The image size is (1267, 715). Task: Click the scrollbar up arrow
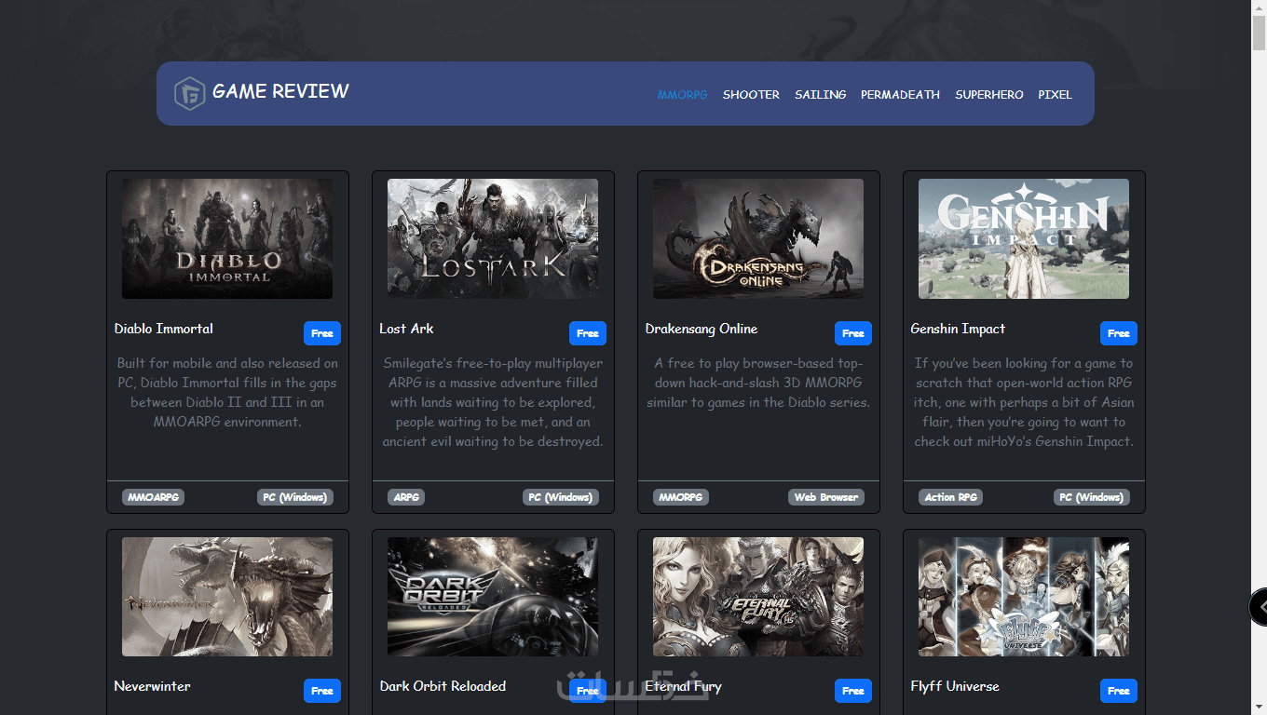1259,7
